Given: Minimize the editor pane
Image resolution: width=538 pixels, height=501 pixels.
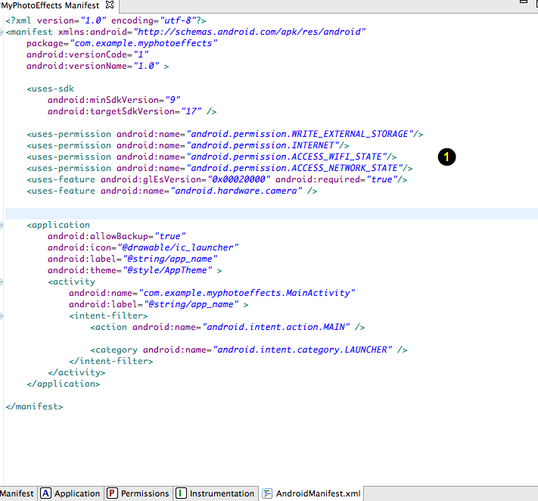Looking at the screenshot, I should (x=524, y=2).
